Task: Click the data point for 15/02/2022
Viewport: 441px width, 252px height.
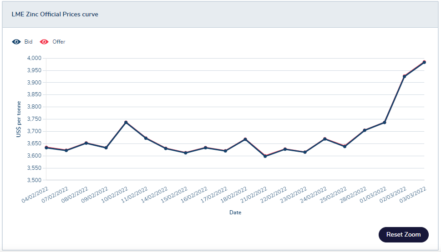Action: click(186, 153)
